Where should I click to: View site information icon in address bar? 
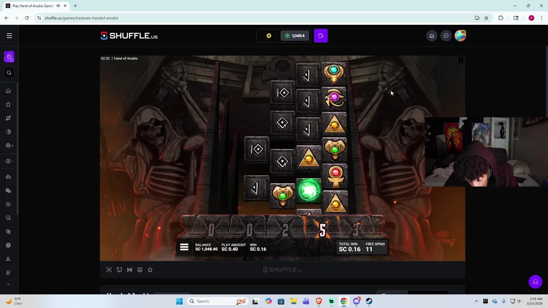39,18
